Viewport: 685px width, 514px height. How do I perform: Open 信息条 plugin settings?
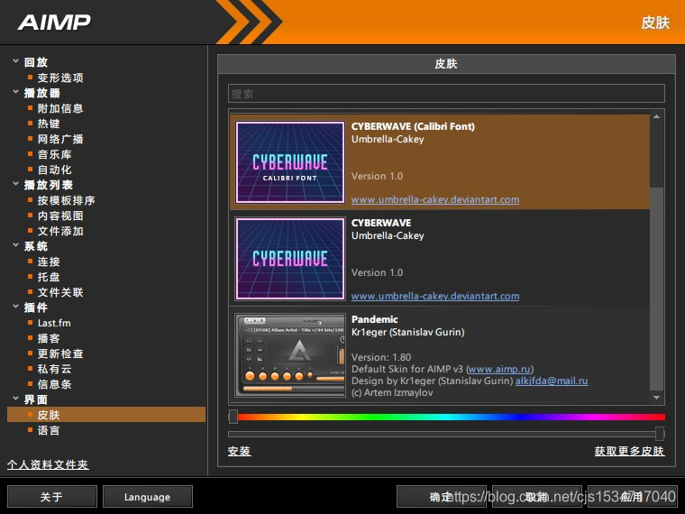tap(55, 384)
